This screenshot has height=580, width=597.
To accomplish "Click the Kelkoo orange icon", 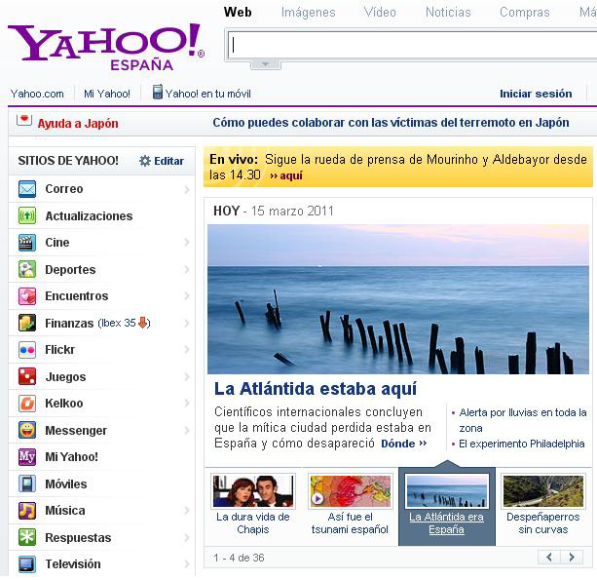I will click(x=27, y=404).
